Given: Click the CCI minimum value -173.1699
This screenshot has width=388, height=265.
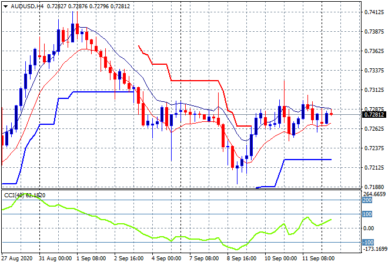Looking at the screenshot, I should tap(375, 249).
